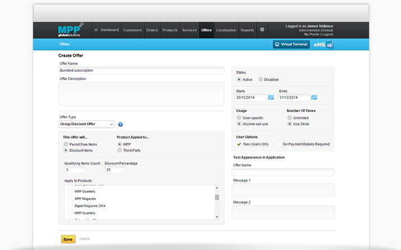Open the Offer Type dropdown
The image size is (401, 250).
(x=86, y=124)
